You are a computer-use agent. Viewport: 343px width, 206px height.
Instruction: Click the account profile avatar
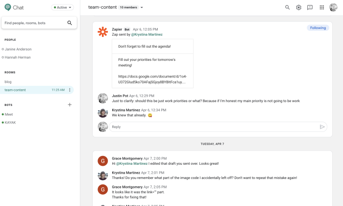tap(333, 7)
